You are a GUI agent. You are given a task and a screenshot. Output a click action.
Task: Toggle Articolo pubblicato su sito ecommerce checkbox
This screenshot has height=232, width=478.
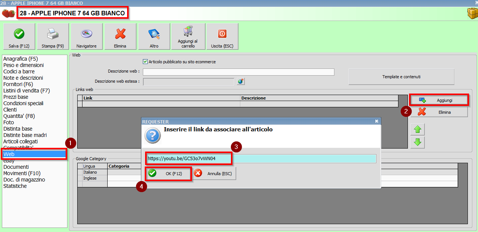click(145, 62)
